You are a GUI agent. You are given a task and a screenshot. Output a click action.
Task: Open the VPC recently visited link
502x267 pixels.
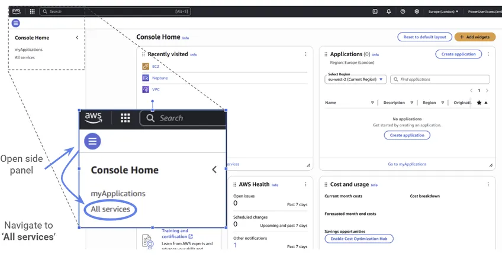(x=156, y=89)
